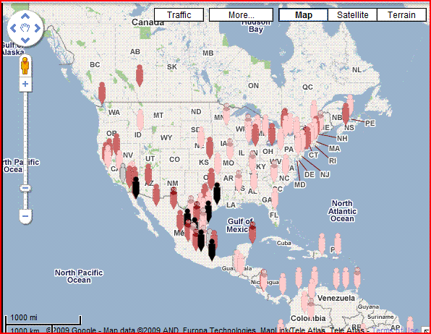431x334 pixels.
Task: Pan the map down with arrow
Action: [25, 40]
